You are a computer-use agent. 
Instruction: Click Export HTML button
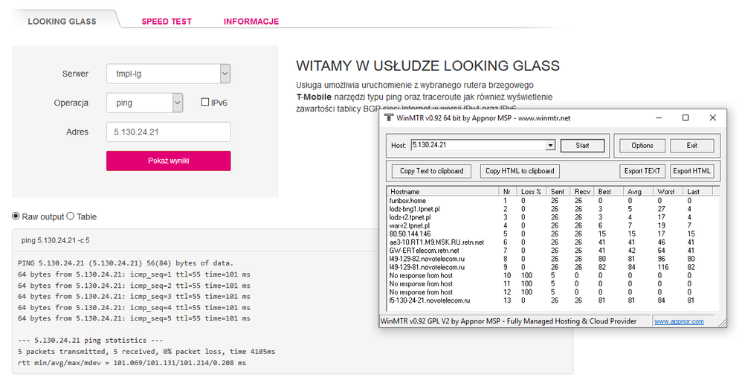(691, 171)
